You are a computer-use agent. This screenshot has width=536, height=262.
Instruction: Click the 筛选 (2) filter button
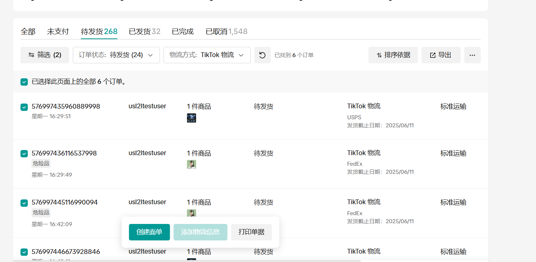point(45,55)
